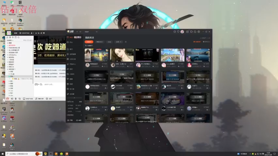
Task: Open 赛事 trophy item in Douyu sidebar
Action: (70, 79)
